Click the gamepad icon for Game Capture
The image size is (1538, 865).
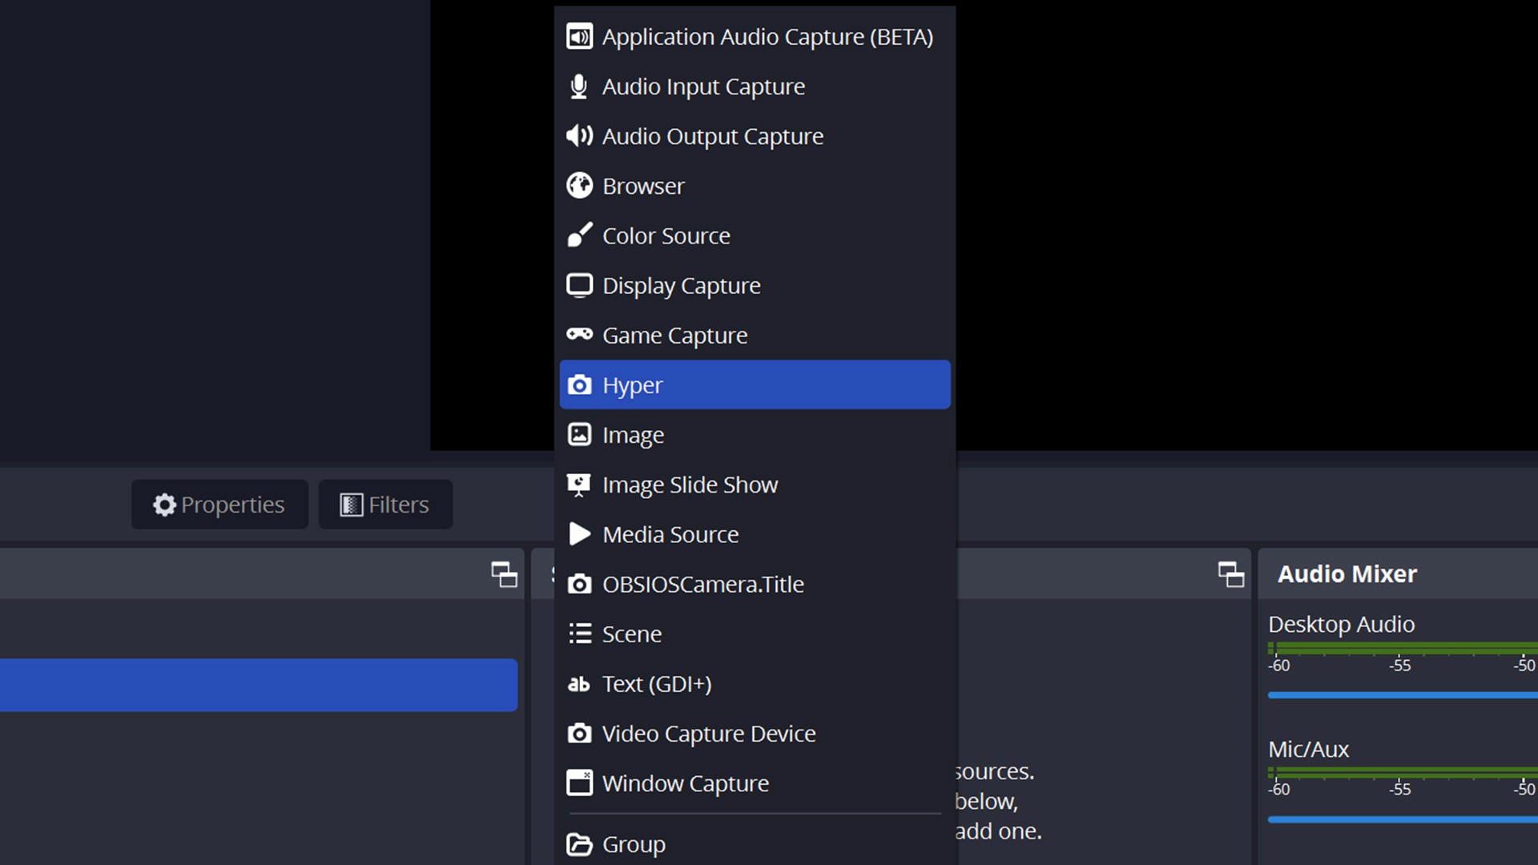tap(579, 335)
